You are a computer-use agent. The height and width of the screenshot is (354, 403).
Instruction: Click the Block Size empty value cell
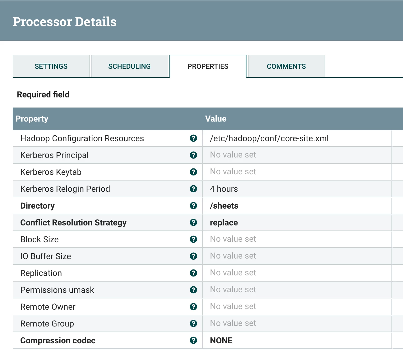(297, 239)
